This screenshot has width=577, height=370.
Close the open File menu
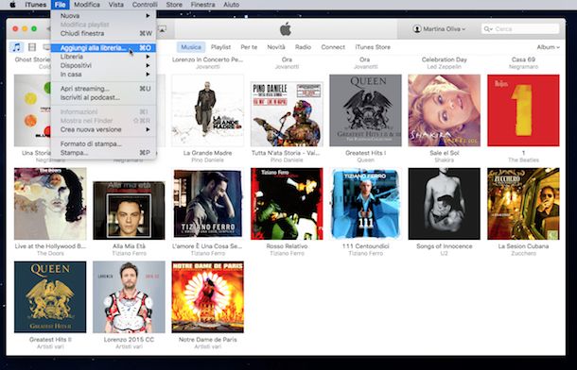click(x=60, y=5)
